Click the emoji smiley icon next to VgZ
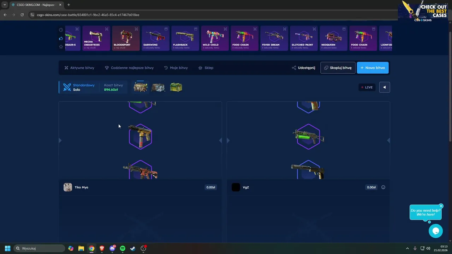The height and width of the screenshot is (254, 452). click(383, 187)
